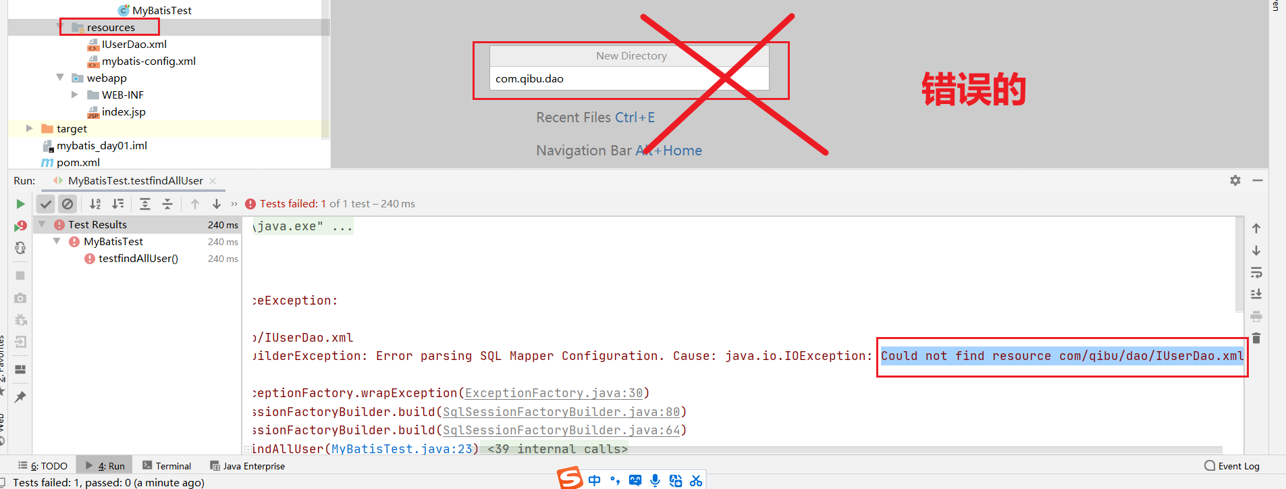Click the Sogou scissors screenshot tool

696,480
